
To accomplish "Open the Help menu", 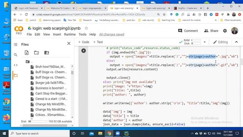I will click(93, 34).
